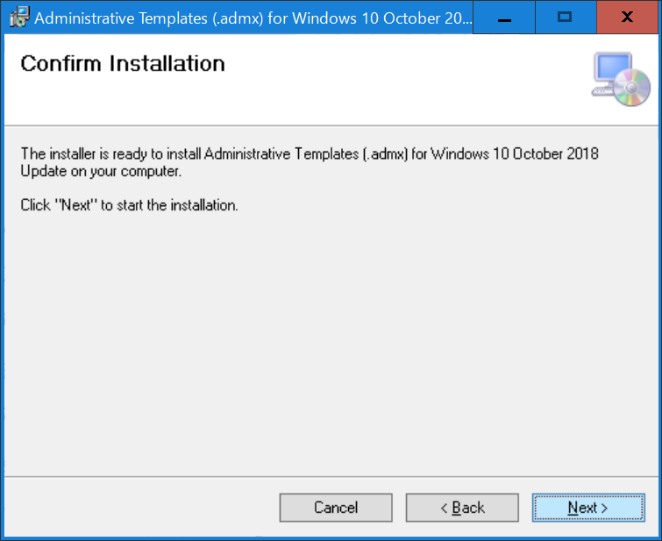
Task: Click the Confirm Installation heading
Action: pyautogui.click(x=123, y=64)
